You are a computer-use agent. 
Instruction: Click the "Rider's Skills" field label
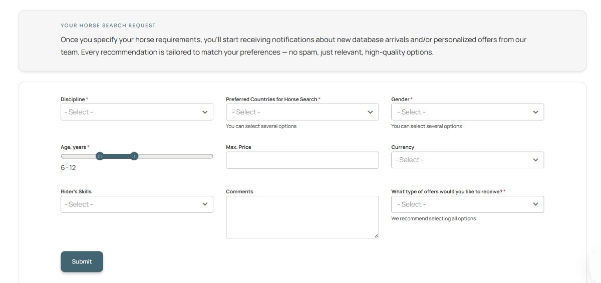(76, 191)
